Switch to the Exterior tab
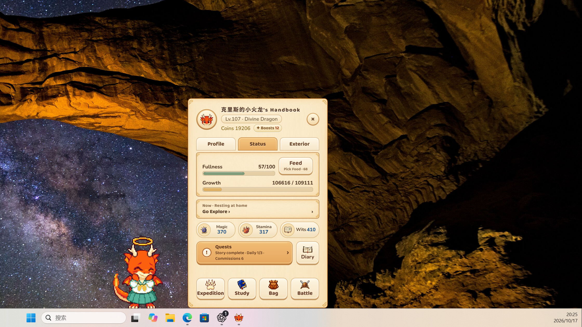The width and height of the screenshot is (582, 327). point(299,144)
